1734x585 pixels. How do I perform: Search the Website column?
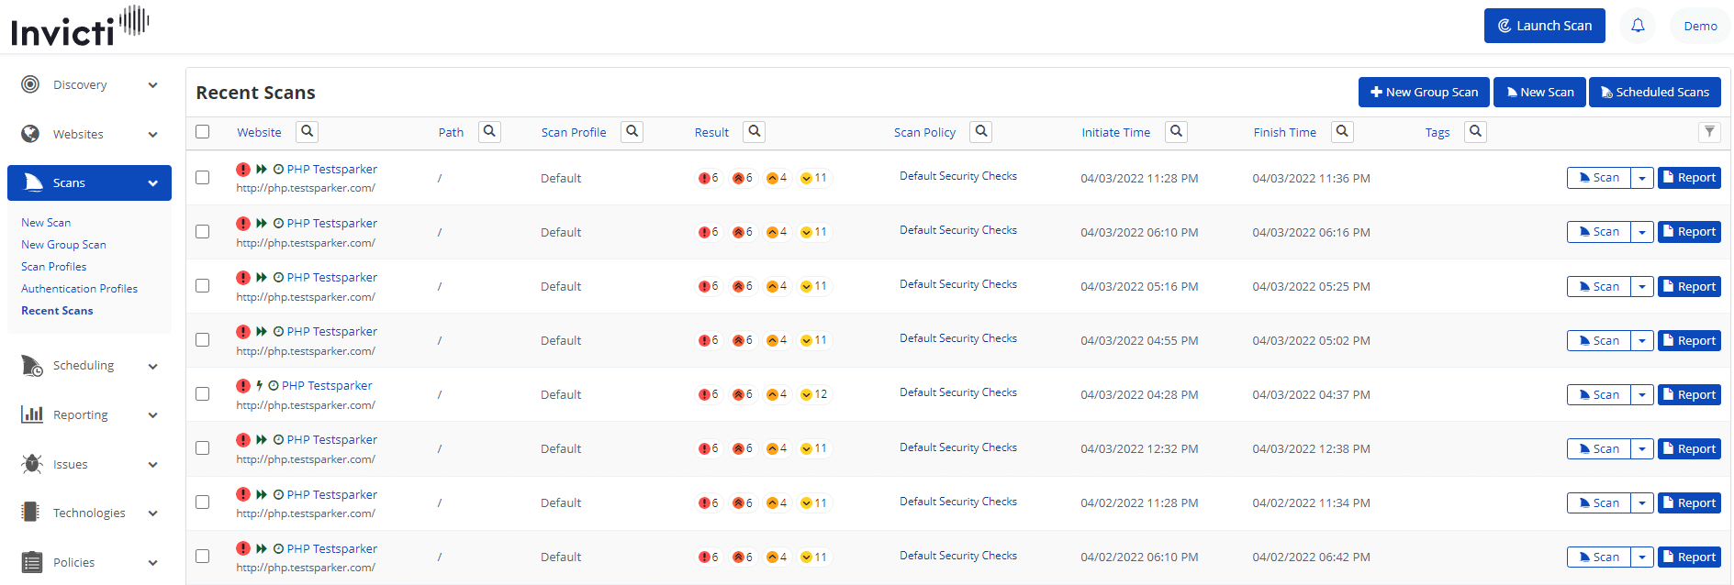(308, 131)
